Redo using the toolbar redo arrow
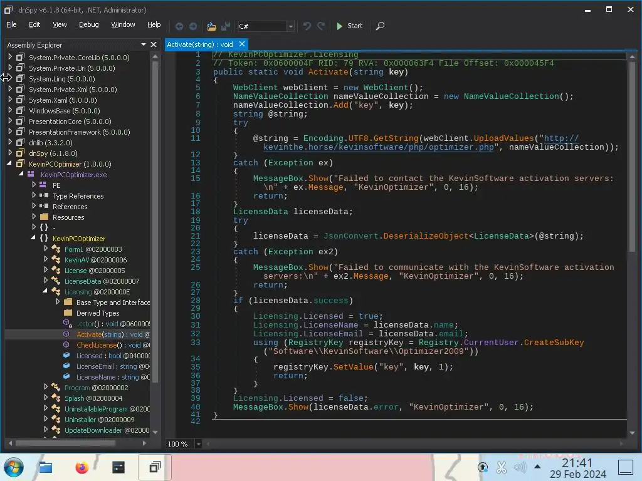 [321, 26]
